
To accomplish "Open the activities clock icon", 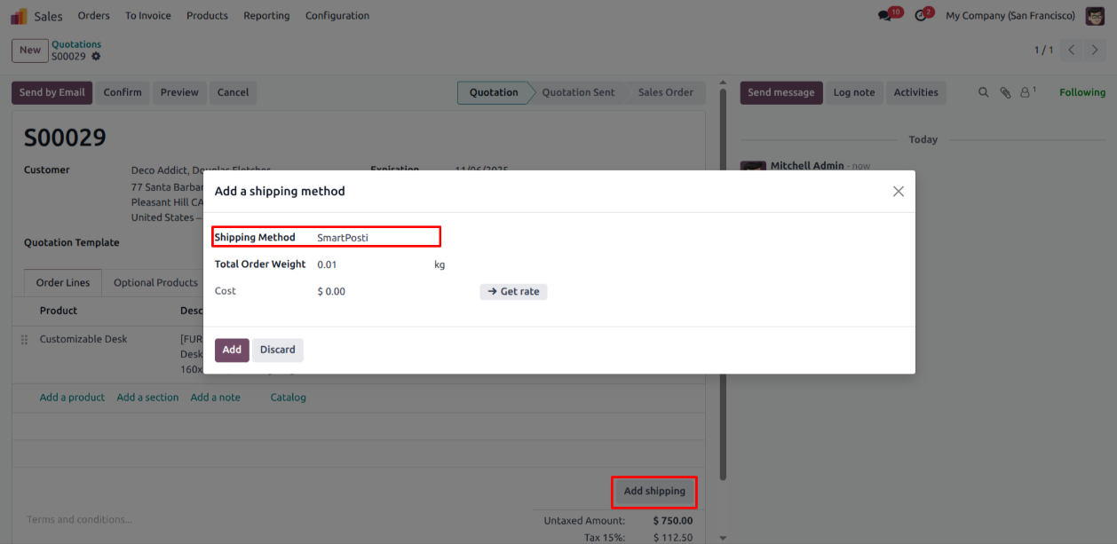I will 921,16.
